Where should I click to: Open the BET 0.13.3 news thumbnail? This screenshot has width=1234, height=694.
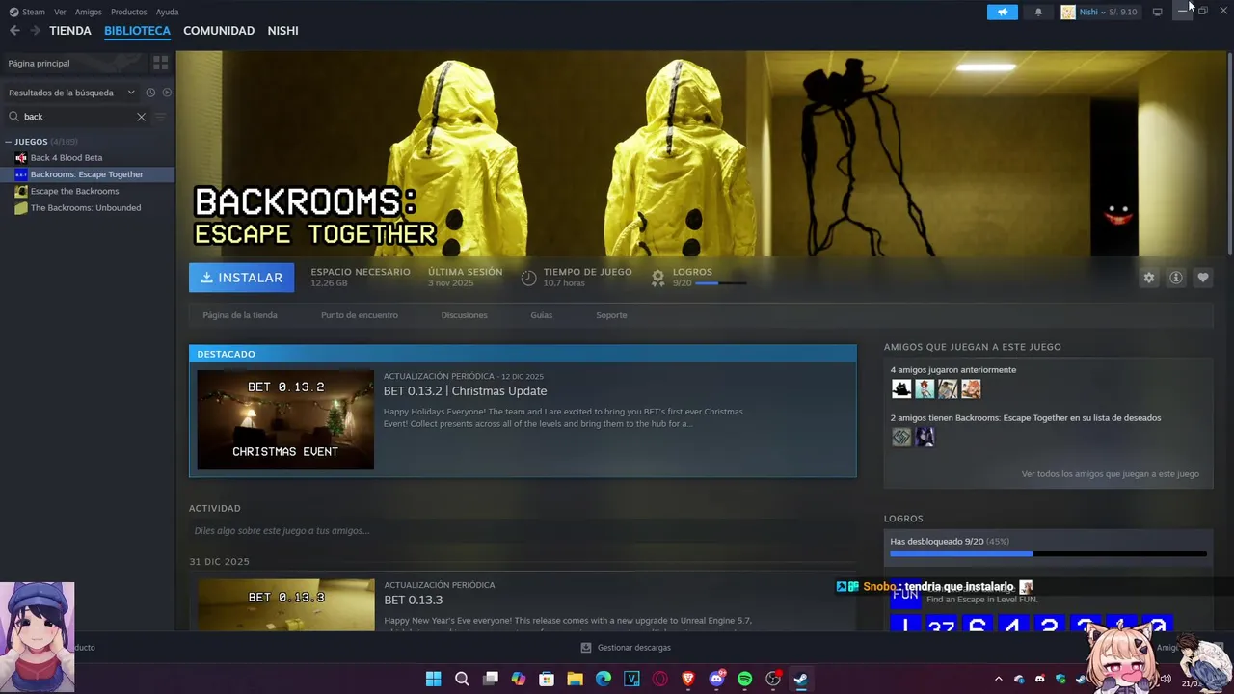point(286,605)
